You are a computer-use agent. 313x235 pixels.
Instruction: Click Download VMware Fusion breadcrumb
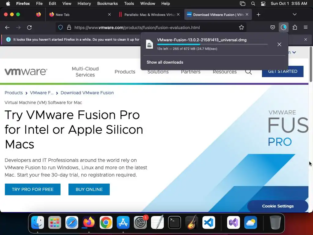(87, 93)
